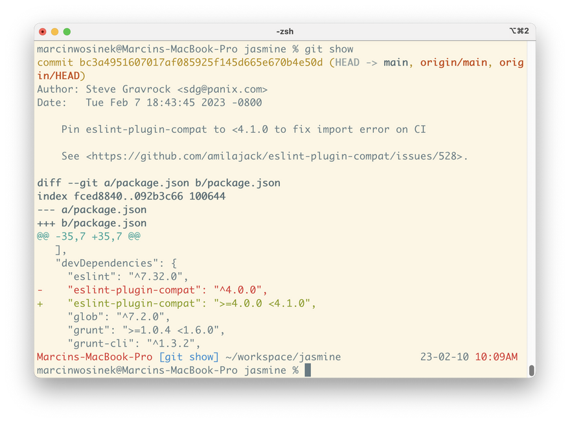Click the 'diff --git a/package.json' line
Image resolution: width=570 pixels, height=423 pixels.
click(159, 183)
